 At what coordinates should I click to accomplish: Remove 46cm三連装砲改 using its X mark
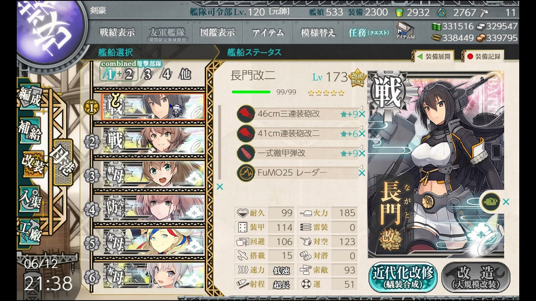[x=362, y=114]
